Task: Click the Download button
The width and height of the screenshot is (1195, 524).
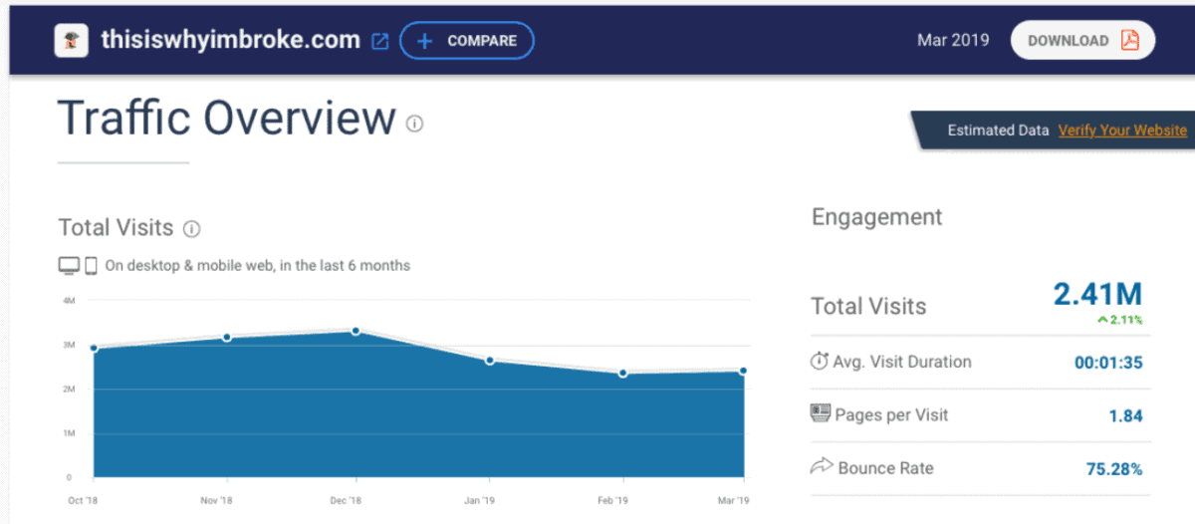Action: click(1081, 41)
